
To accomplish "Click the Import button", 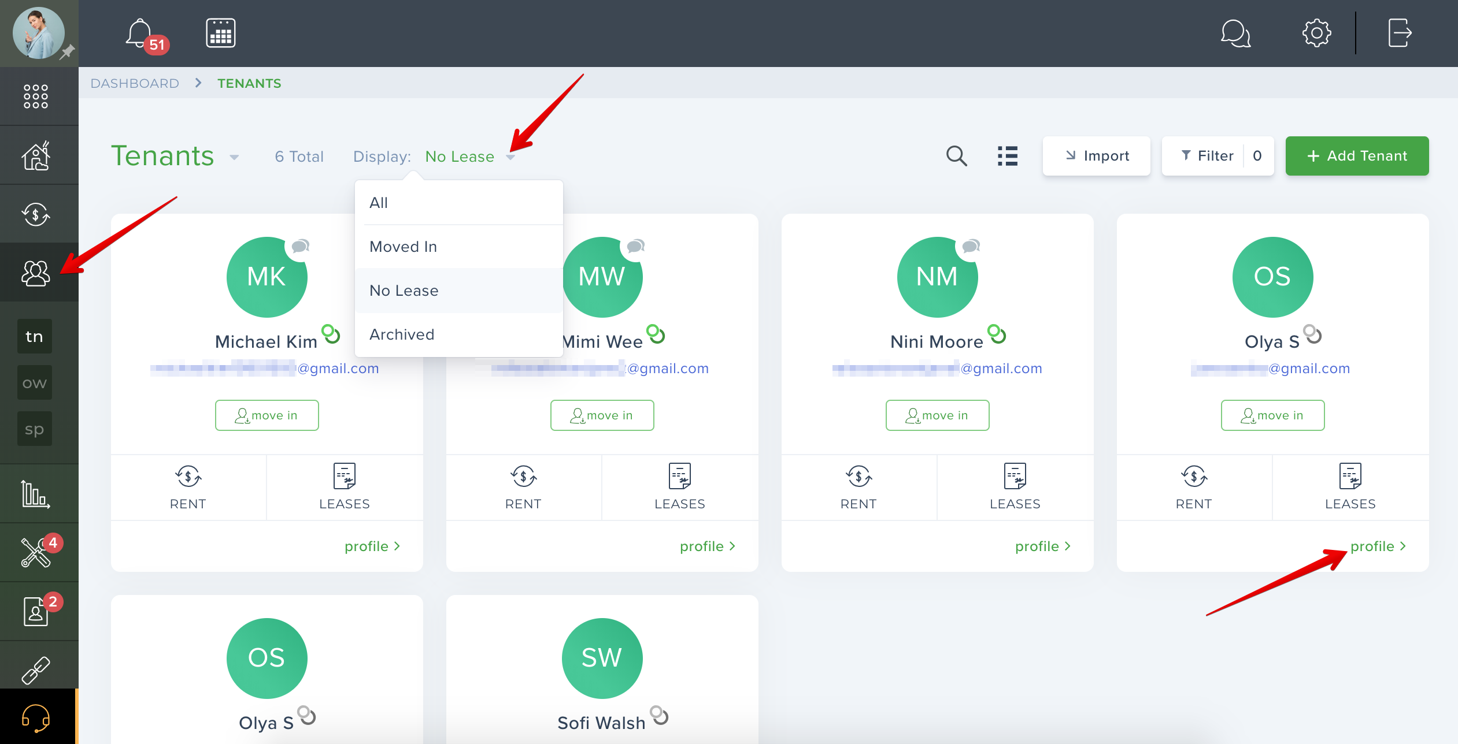I will pyautogui.click(x=1096, y=156).
